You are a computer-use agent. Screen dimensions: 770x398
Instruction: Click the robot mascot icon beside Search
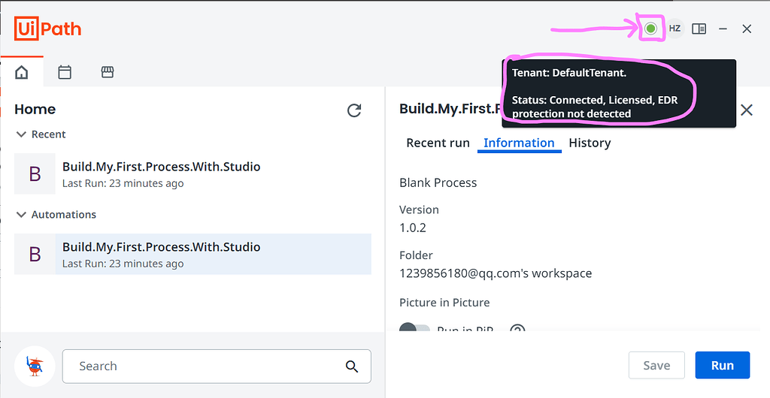(x=35, y=366)
